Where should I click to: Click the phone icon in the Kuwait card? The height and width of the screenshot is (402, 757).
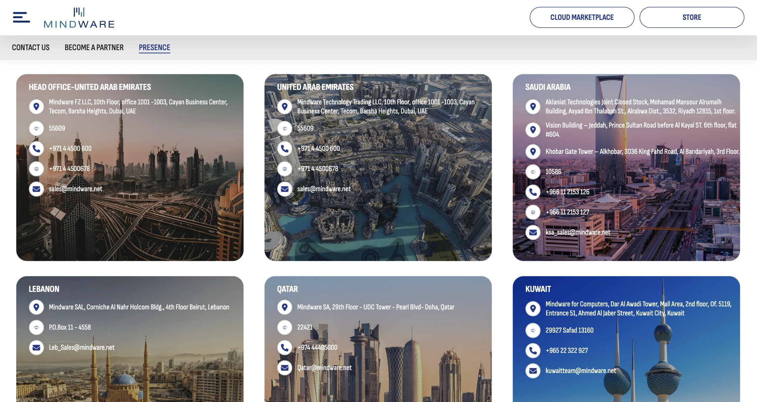tap(533, 350)
